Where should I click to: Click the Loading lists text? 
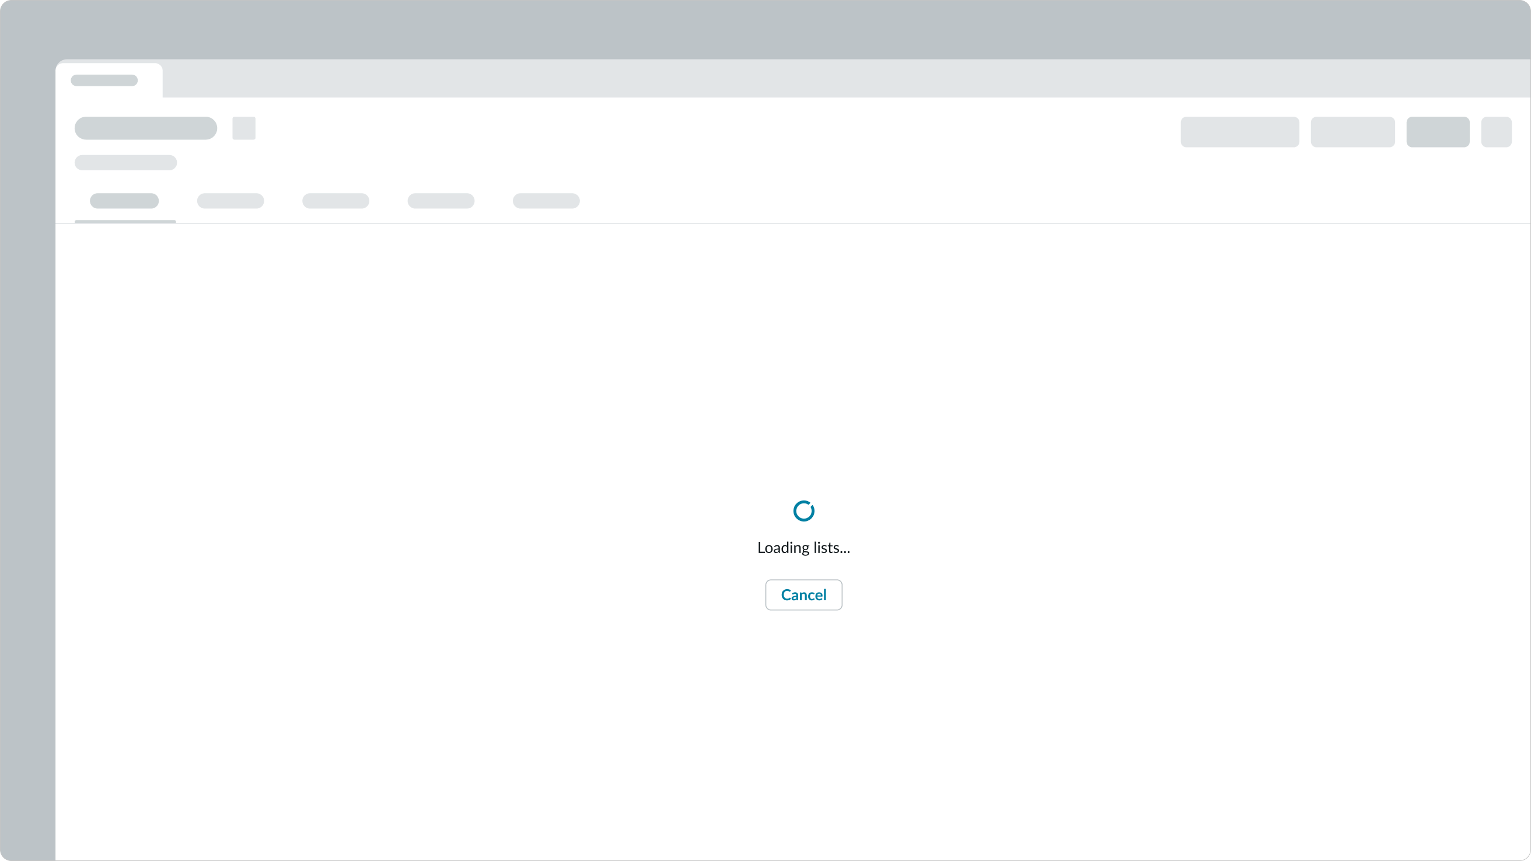803,548
